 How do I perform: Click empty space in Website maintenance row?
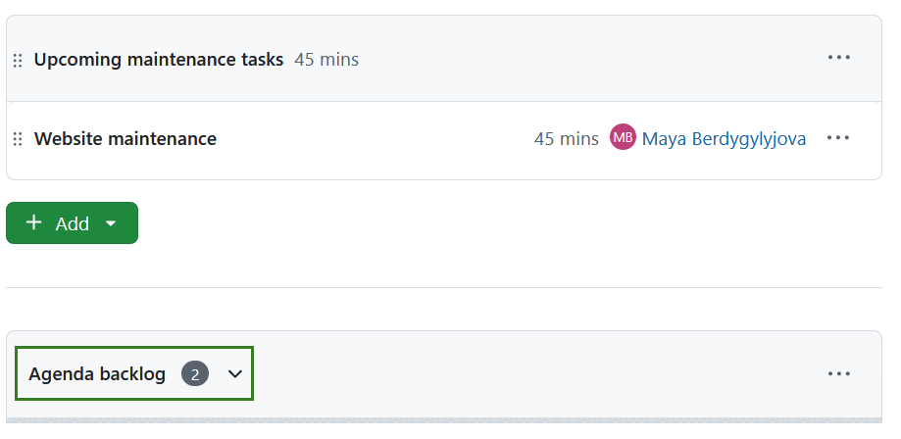tap(373, 139)
